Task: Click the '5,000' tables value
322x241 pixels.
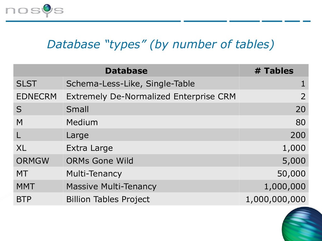Action: coord(294,161)
